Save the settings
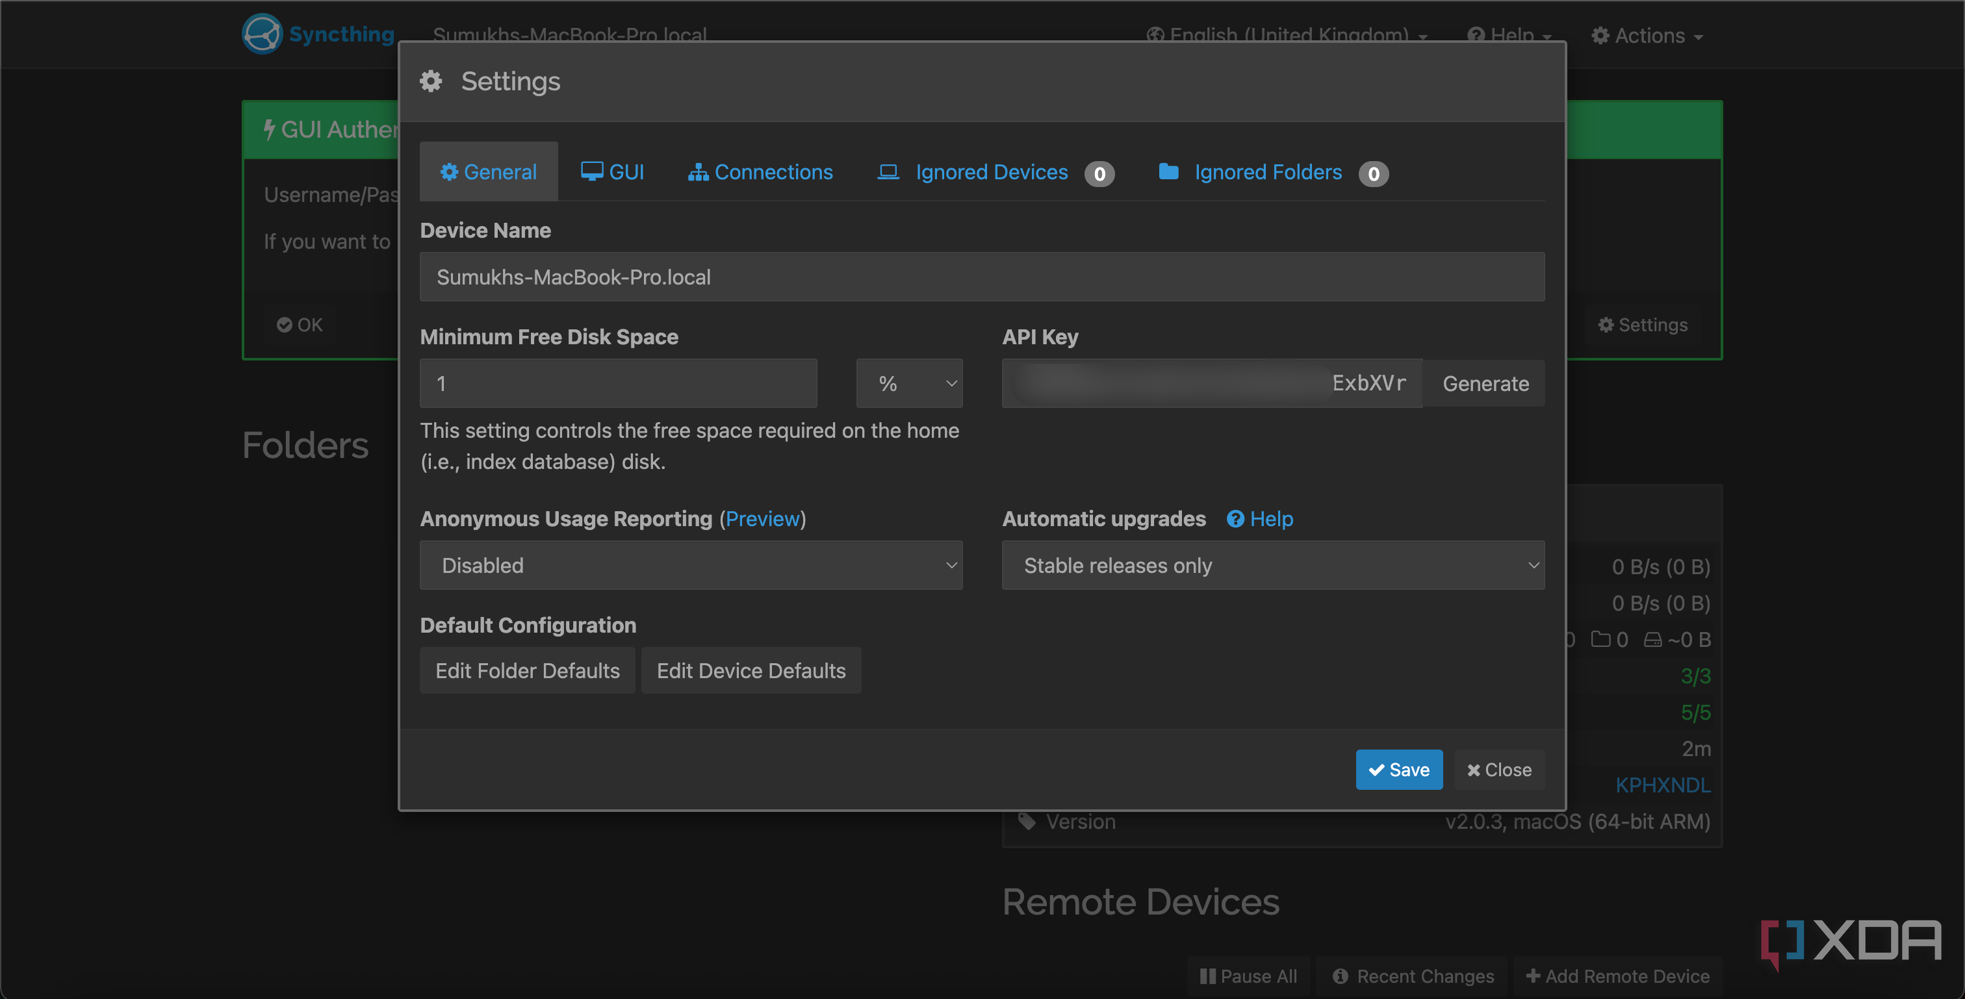The height and width of the screenshot is (999, 1965). coord(1398,770)
